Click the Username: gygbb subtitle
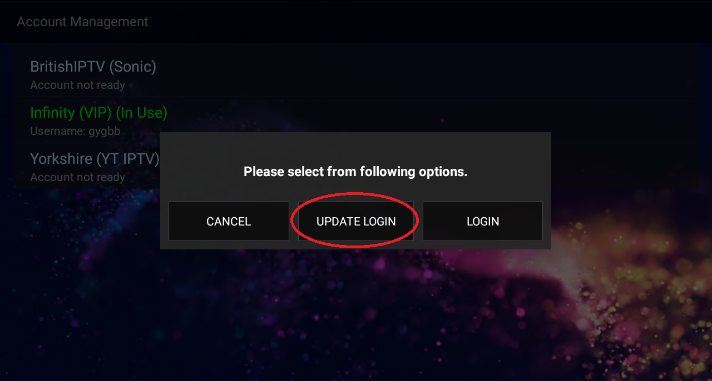This screenshot has height=381, width=712. (x=75, y=131)
